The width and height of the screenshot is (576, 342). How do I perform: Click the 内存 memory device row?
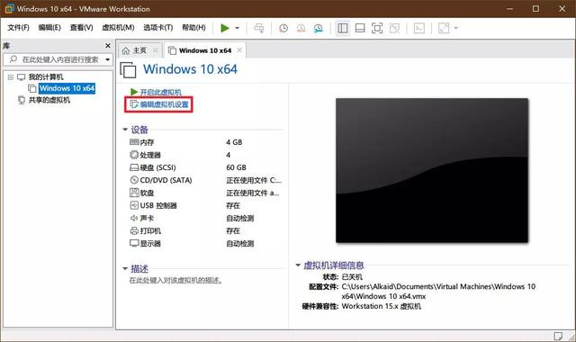(x=206, y=142)
